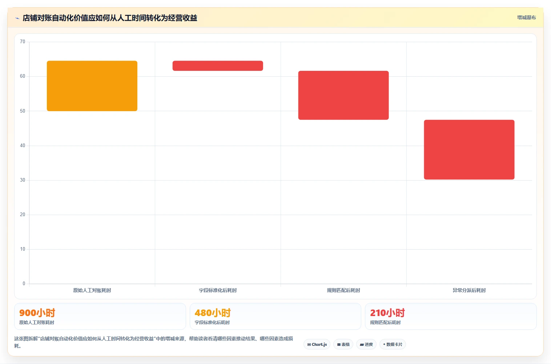Click x-axis label 字段标准化后耗时
Image resolution: width=551 pixels, height=364 pixels.
[218, 290]
